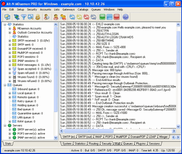Click the log horizontal scroll-right arrow

[x=174, y=131]
